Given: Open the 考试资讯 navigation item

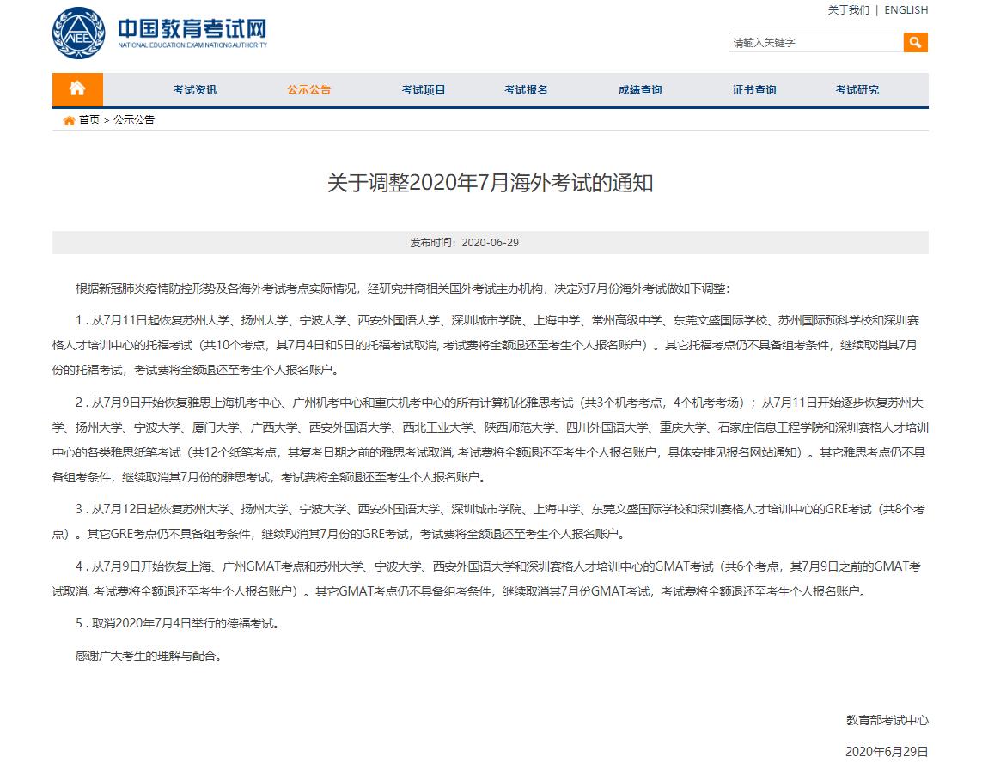Looking at the screenshot, I should coord(195,90).
